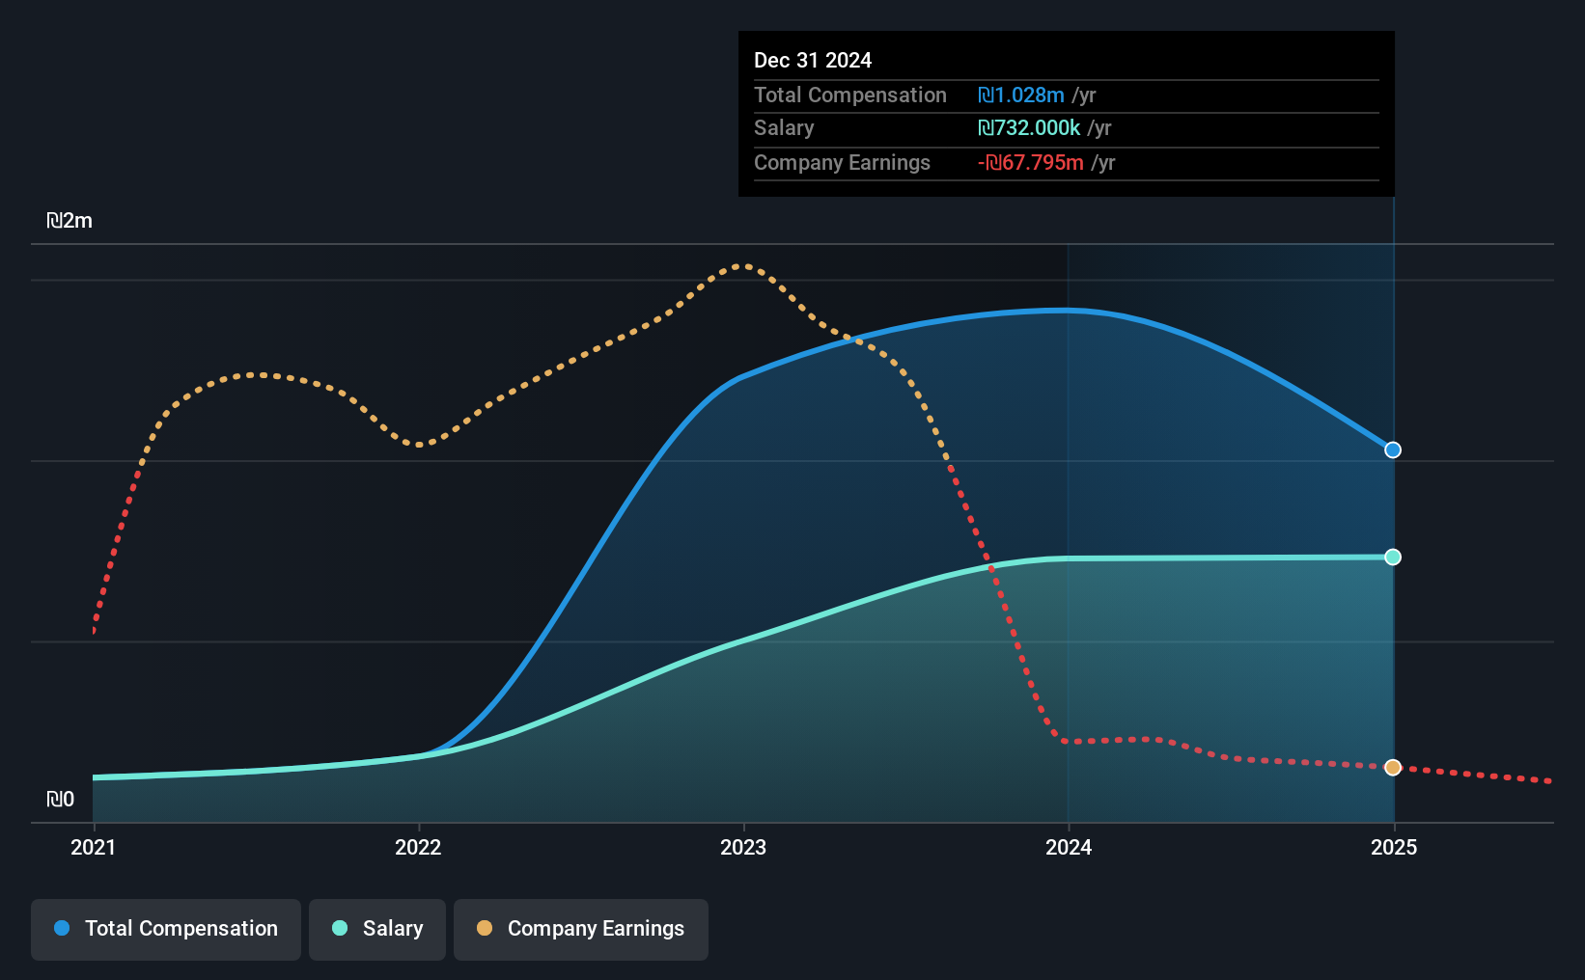This screenshot has height=980, width=1585.
Task: Click the -₪67.795m company earnings value
Action: [1031, 162]
